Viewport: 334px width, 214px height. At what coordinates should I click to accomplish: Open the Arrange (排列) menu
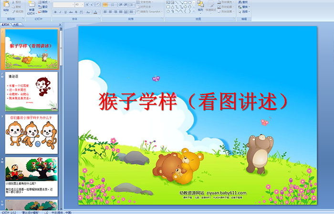coord(200,6)
